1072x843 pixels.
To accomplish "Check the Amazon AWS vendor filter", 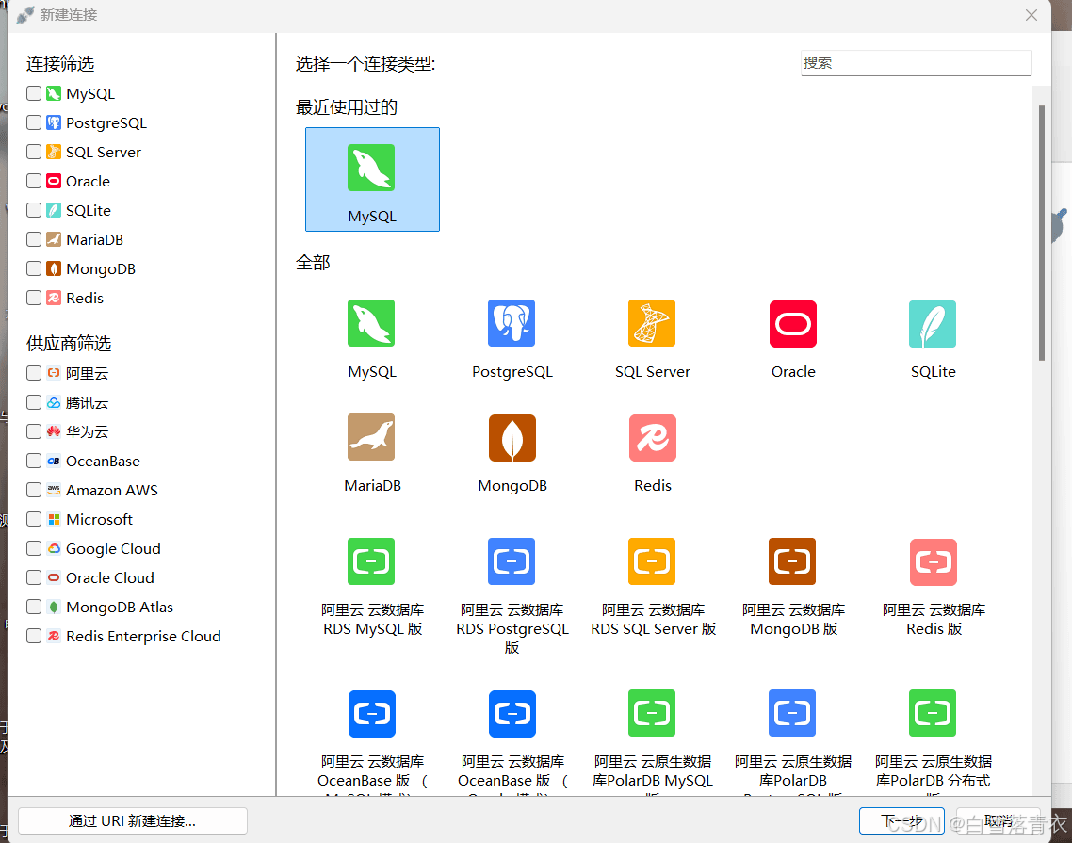I will (x=34, y=491).
